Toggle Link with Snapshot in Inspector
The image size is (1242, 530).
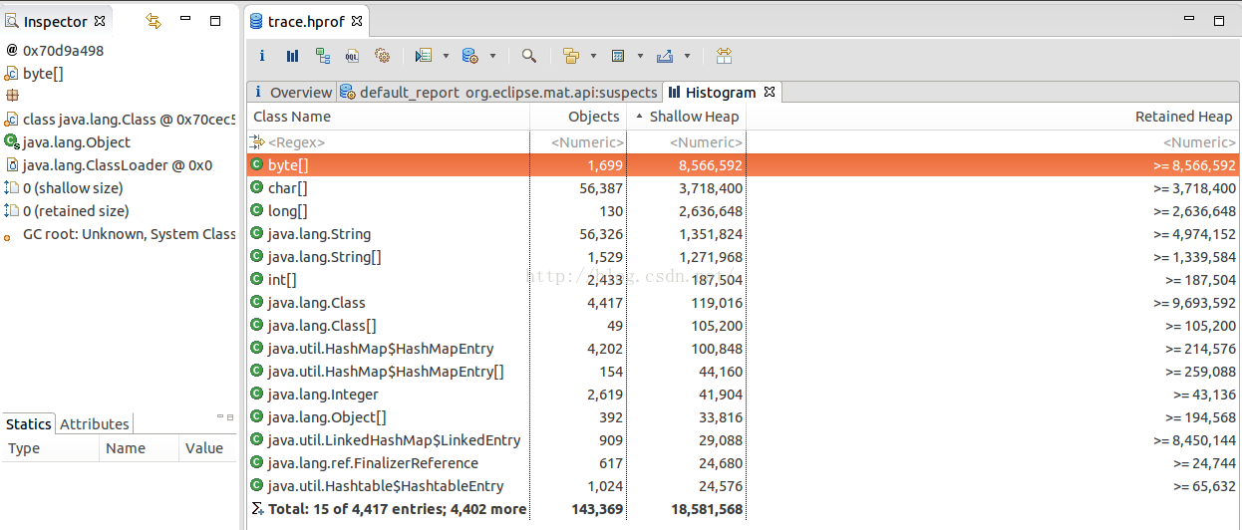[x=153, y=21]
